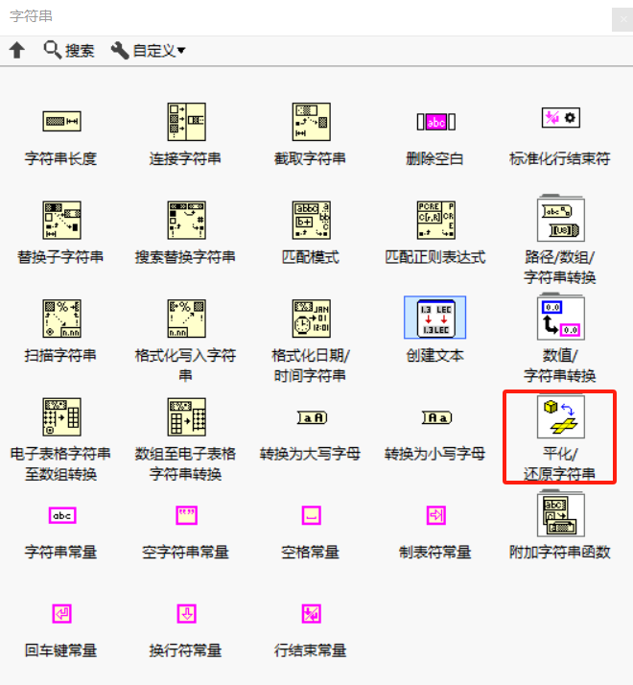Screen dimensions: 633x685
Task: Choose the 删除空白 function icon
Action: 436,122
